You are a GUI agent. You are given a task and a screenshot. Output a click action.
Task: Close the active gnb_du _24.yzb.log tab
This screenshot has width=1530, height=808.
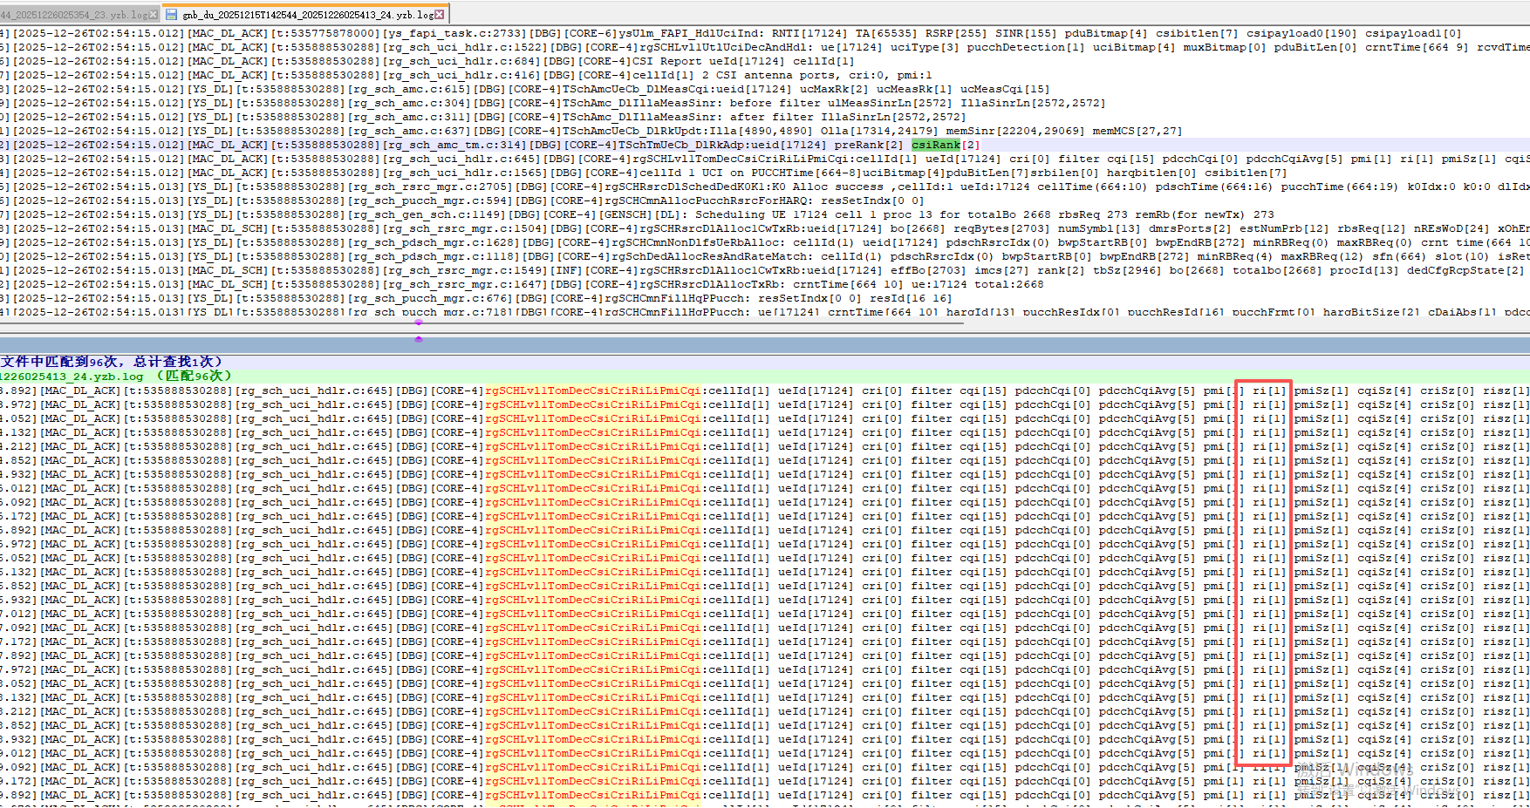(x=440, y=15)
